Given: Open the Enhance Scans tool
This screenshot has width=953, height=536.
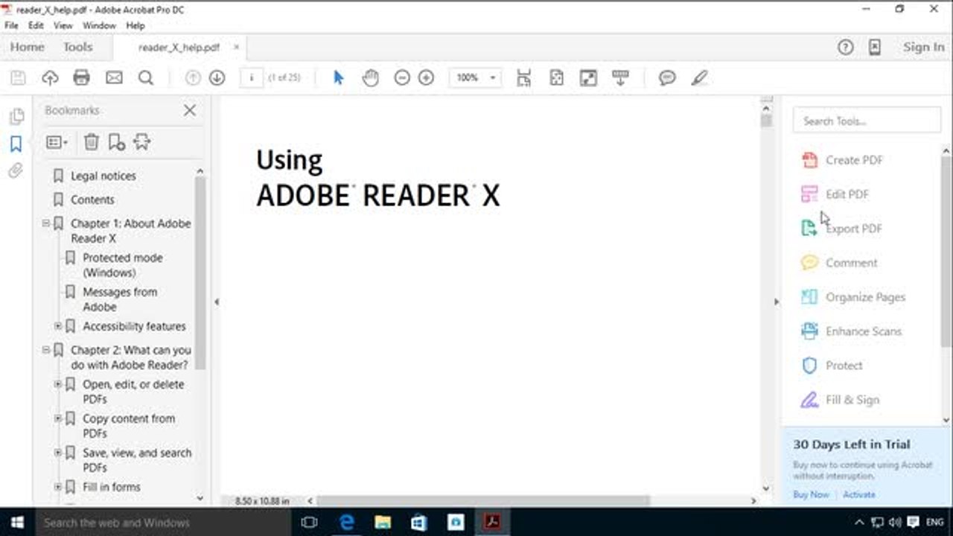Looking at the screenshot, I should coord(851,331).
